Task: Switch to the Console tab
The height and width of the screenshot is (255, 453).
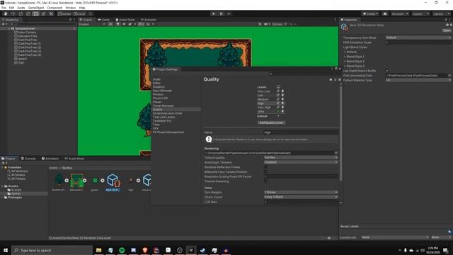Action: [x=28, y=159]
